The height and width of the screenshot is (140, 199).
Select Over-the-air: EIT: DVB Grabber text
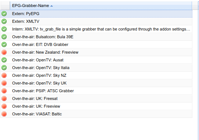[40, 44]
